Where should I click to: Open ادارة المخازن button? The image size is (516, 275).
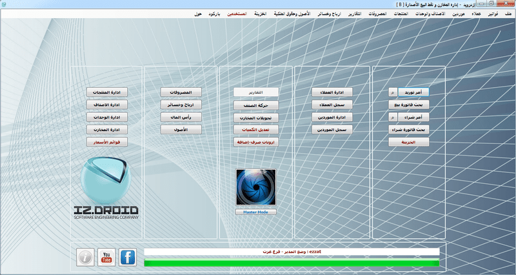click(107, 130)
